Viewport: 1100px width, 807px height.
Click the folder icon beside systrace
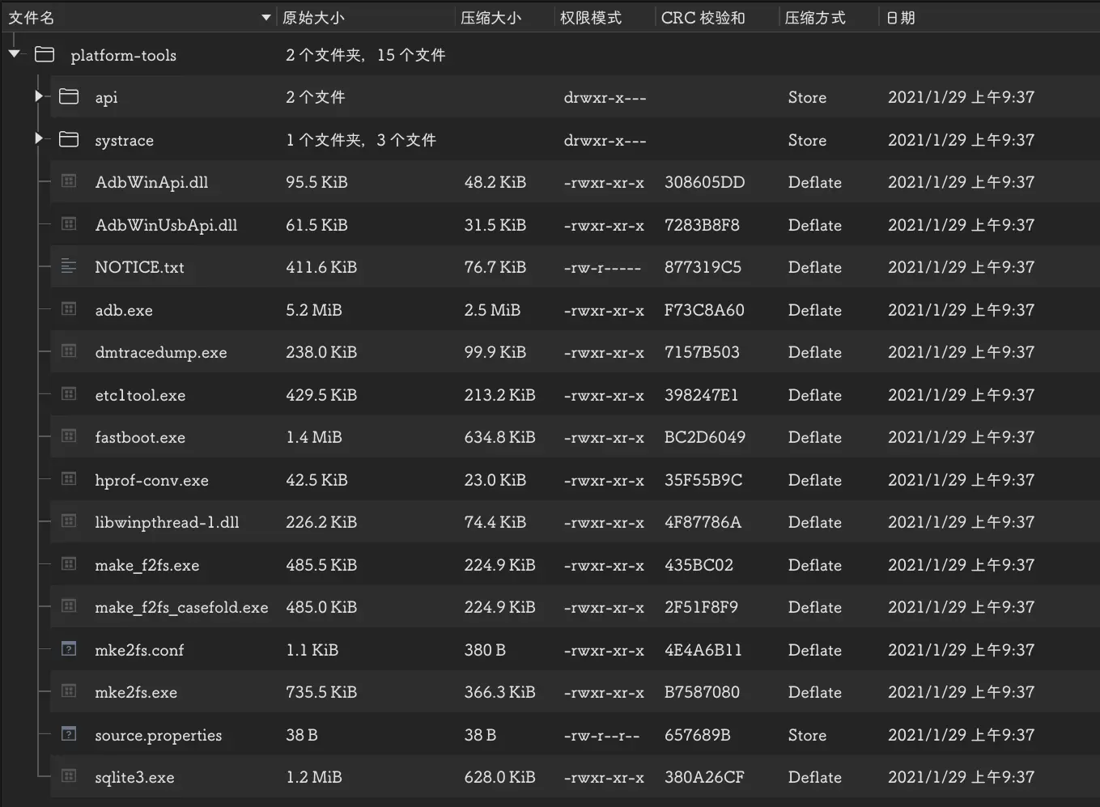[x=69, y=138]
